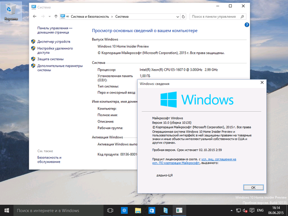
Task: Select 'Система и безопасность' breadcrumb
Action: click(x=90, y=16)
